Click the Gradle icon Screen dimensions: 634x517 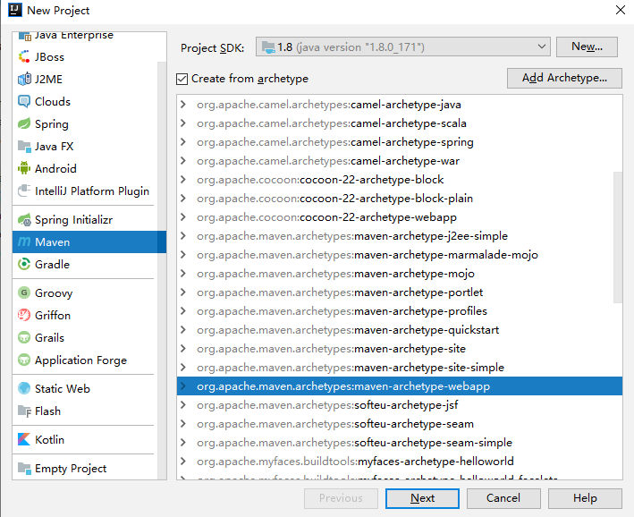24,264
